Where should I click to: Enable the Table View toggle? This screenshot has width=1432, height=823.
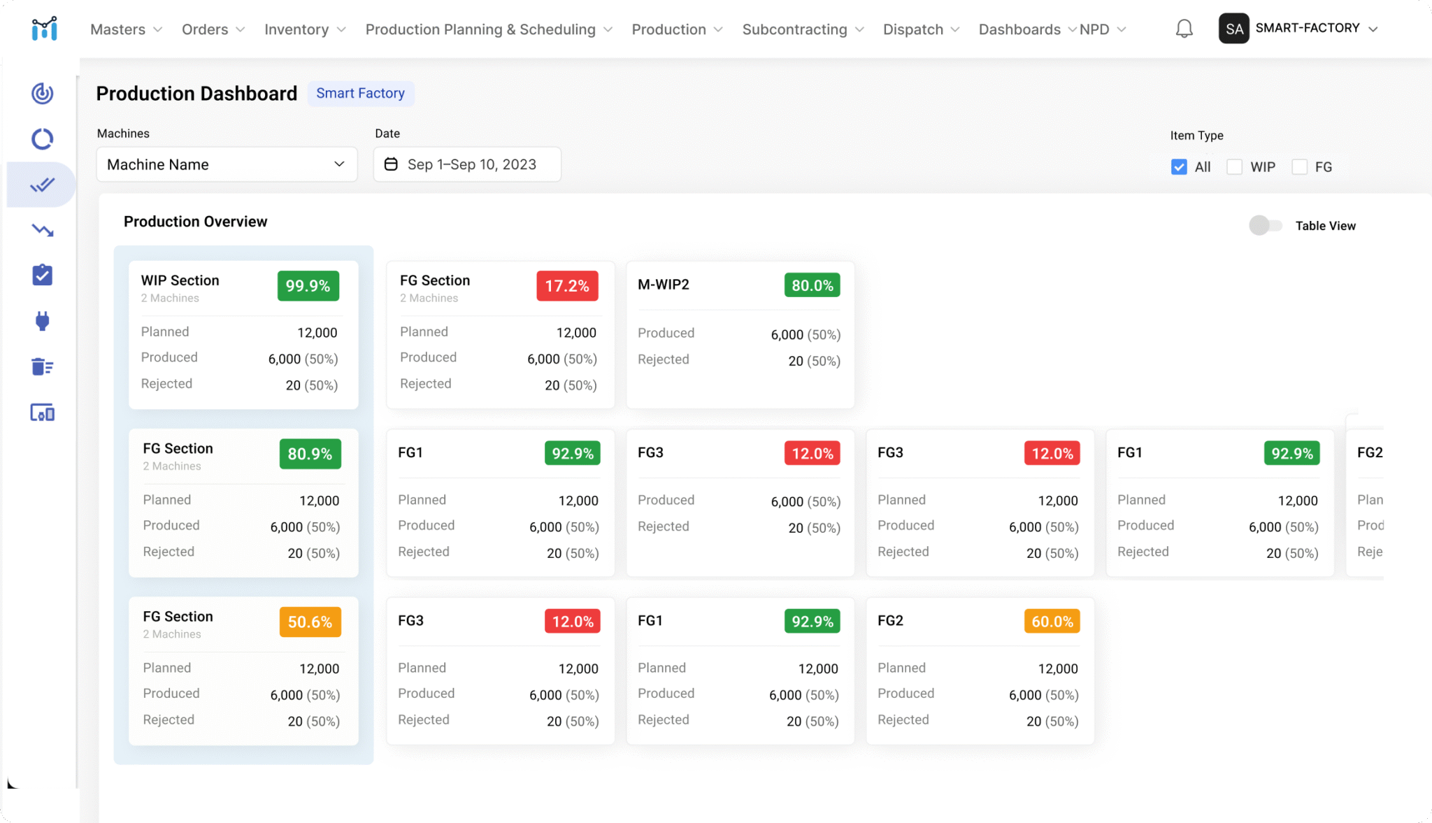pyautogui.click(x=1266, y=225)
